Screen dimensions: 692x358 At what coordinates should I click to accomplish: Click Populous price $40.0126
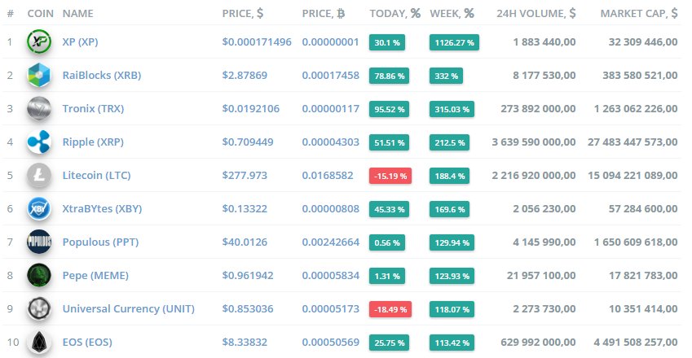245,242
